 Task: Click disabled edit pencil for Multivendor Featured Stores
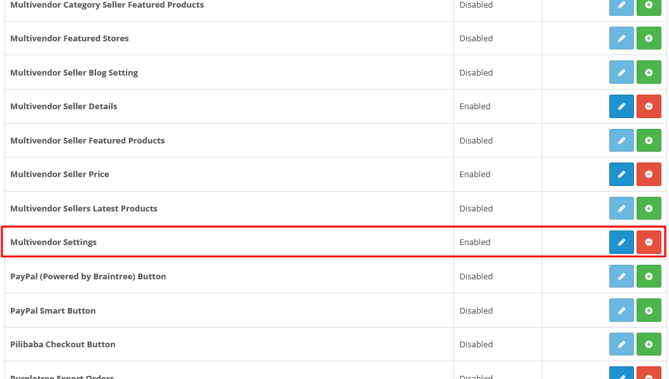(621, 38)
